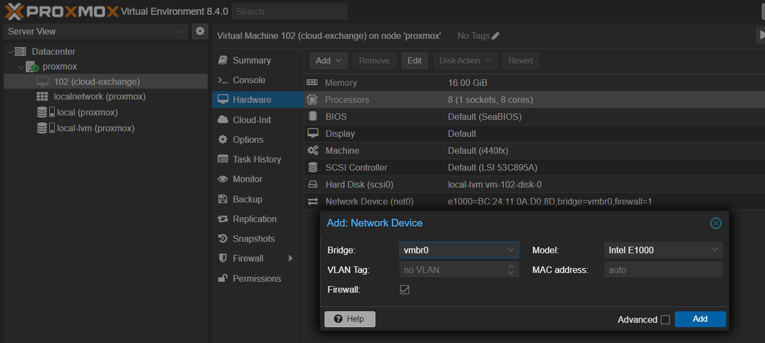Collapse the proxmox node tree

21,67
